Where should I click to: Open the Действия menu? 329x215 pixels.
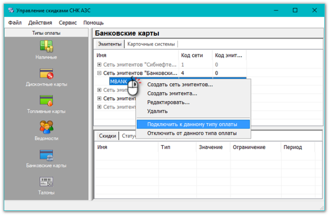tap(40, 23)
